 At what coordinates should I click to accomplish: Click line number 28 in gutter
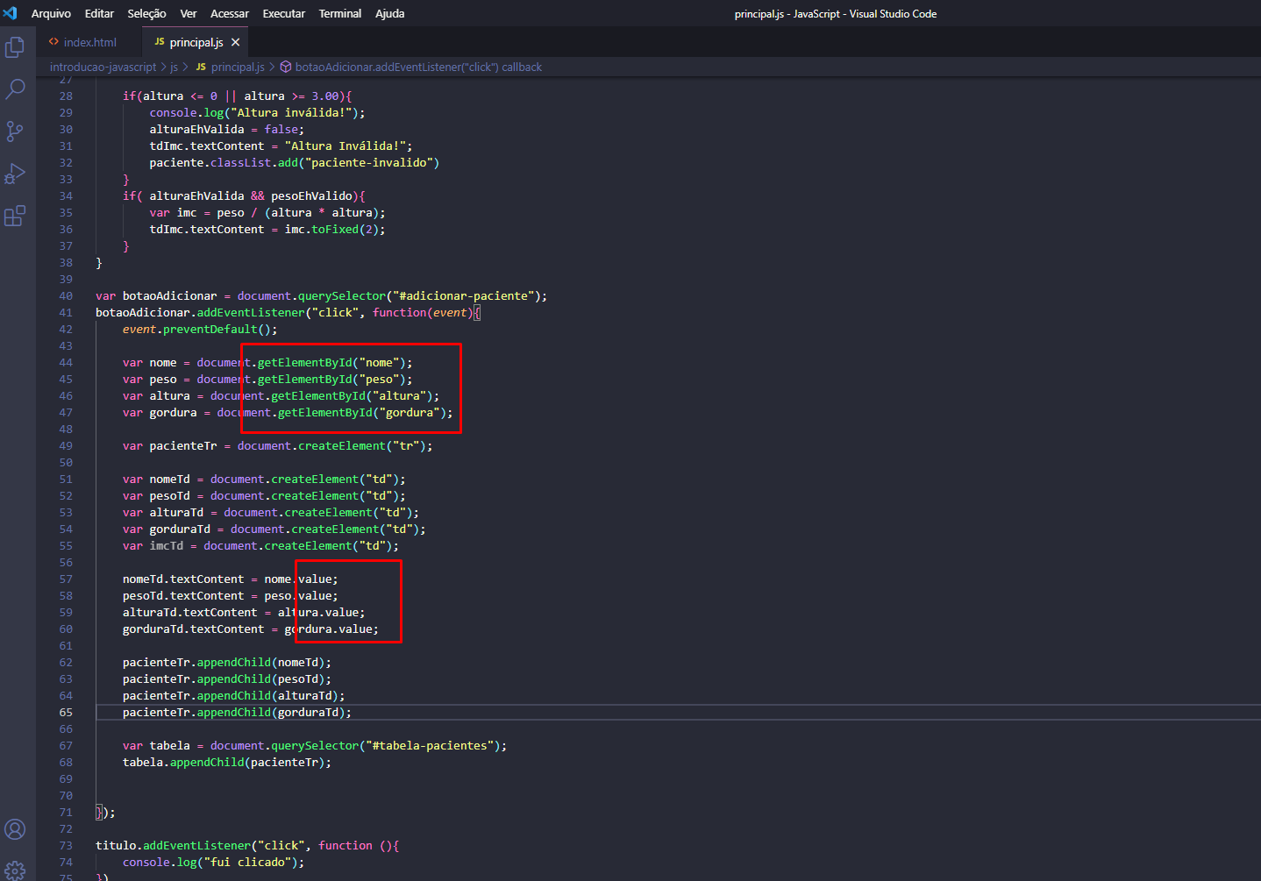click(x=66, y=96)
